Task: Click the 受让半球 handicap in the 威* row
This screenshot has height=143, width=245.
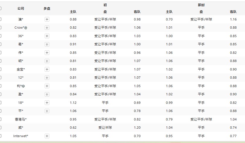Action: click(x=105, y=128)
